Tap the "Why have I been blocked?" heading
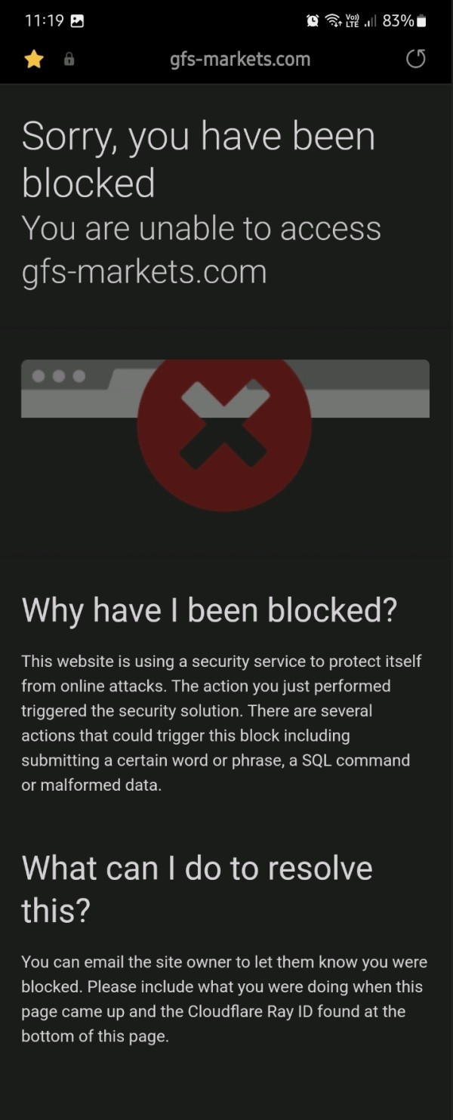The width and height of the screenshot is (453, 1120). 209,610
